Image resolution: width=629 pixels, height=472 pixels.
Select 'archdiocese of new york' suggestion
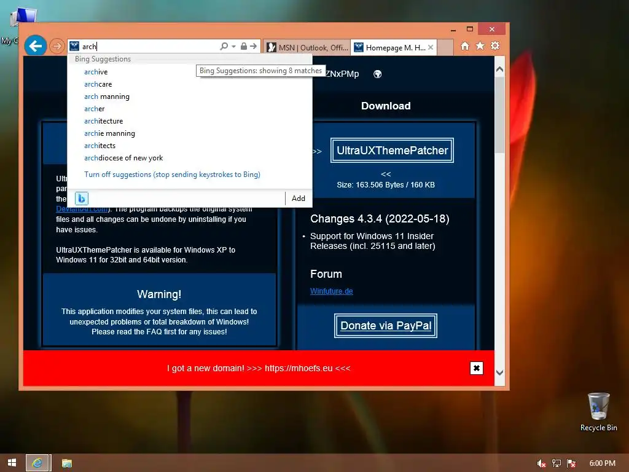[x=190, y=158]
